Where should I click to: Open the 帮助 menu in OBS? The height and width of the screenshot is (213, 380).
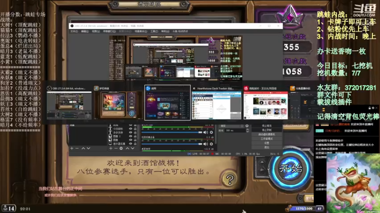[165, 31]
